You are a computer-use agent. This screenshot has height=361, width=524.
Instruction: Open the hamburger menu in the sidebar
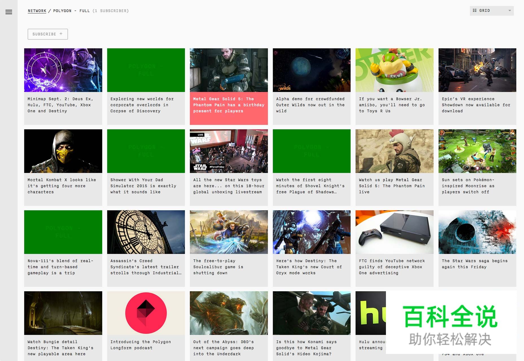pyautogui.click(x=9, y=12)
